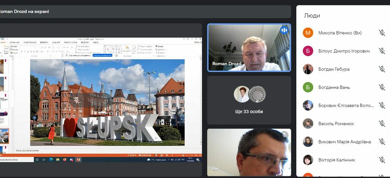Click muted mic icon for Боровик Єлізавета

tap(382, 106)
